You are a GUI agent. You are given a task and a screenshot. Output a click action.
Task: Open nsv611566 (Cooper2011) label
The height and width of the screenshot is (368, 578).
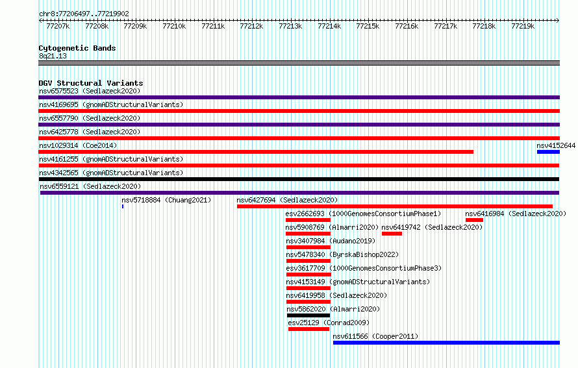375,336
